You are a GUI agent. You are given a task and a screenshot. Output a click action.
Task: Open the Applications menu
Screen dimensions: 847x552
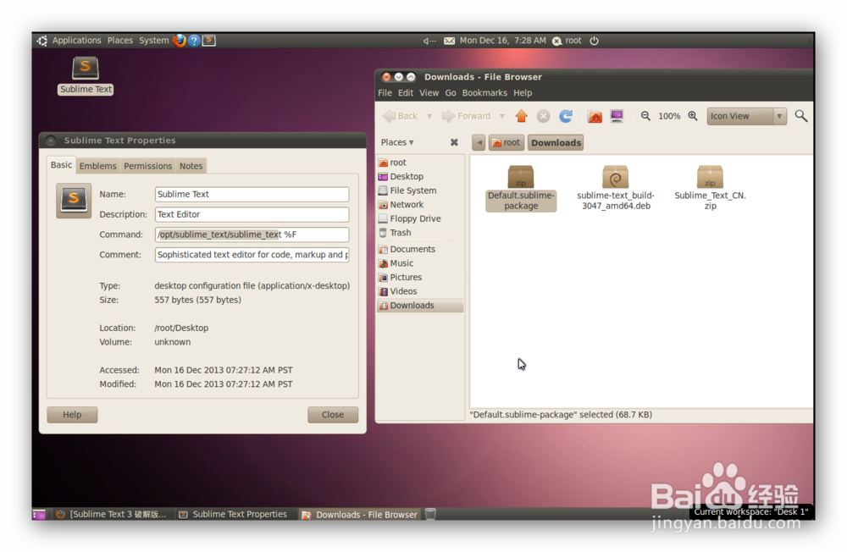pos(76,41)
